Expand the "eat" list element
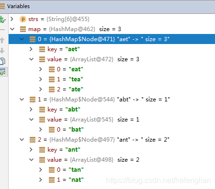Viewport: 215px width, 189px height. click(x=41, y=69)
